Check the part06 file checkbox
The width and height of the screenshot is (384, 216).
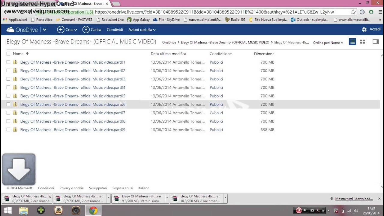[8, 104]
